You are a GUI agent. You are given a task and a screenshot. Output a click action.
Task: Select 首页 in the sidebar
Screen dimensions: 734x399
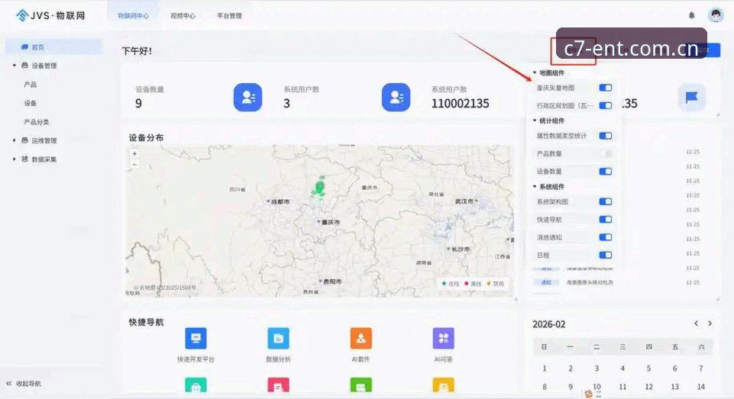click(53, 47)
